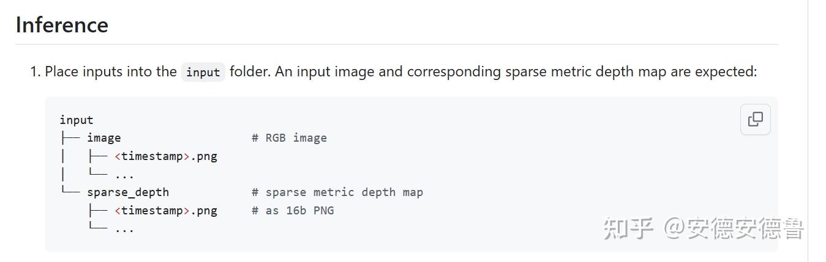Screen dimensions: 826x262
Task: Click the inline 'input' code label in sentence
Action: pyautogui.click(x=203, y=72)
